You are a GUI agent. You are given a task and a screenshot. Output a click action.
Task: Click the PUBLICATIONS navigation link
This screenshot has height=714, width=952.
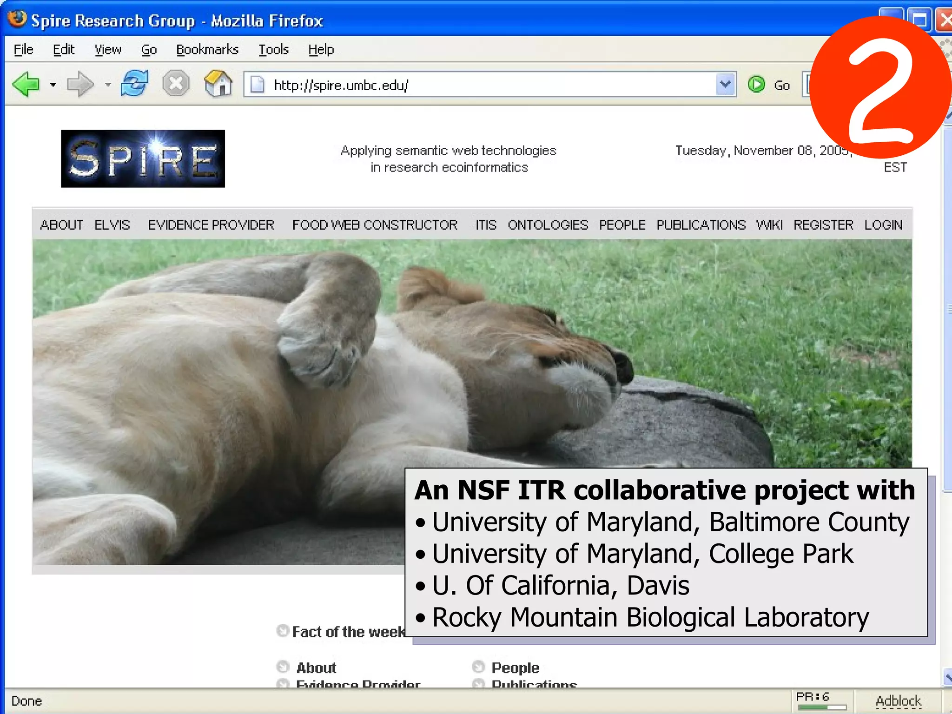pos(701,225)
